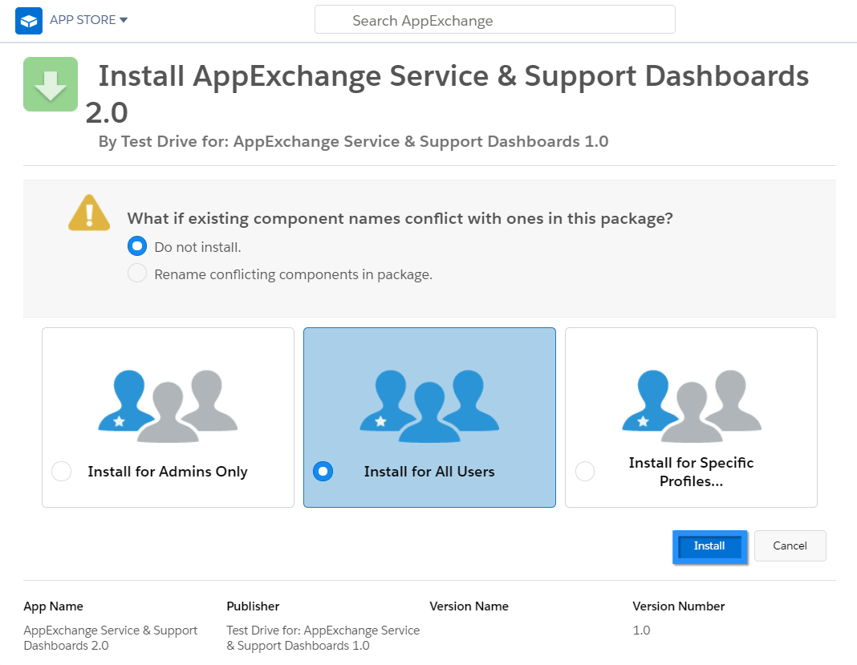Screen dimensions: 857x665
Task: Click the 'Install for Admins Only' label
Action: point(168,472)
